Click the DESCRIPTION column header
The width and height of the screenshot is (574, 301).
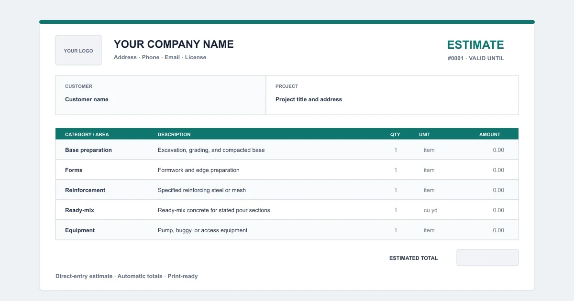[x=174, y=134]
